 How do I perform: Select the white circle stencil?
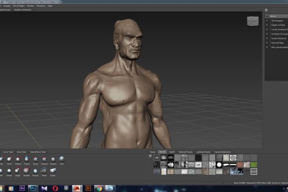(x=219, y=165)
